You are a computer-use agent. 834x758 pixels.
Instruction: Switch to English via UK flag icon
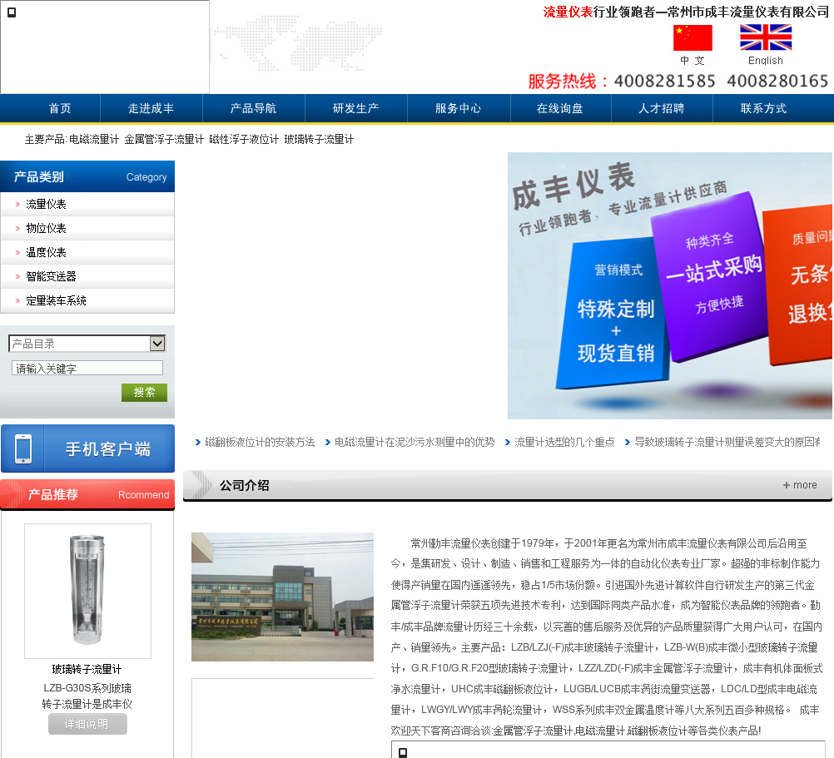click(766, 37)
